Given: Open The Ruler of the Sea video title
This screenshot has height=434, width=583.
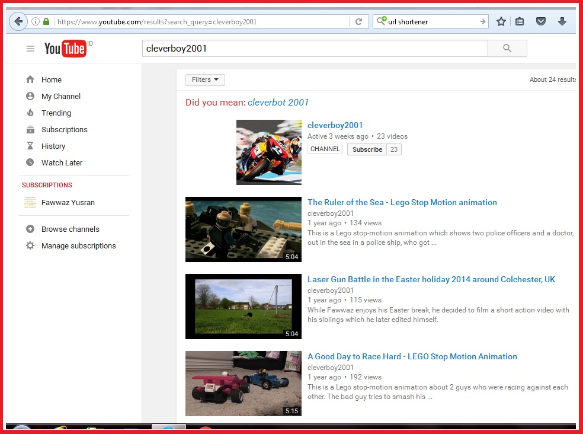Looking at the screenshot, I should (x=402, y=202).
